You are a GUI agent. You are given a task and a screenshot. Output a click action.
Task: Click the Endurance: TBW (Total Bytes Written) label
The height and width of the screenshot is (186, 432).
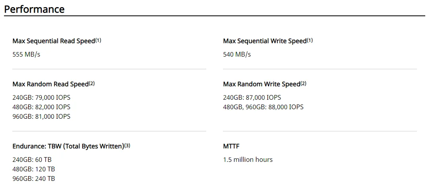click(68, 146)
